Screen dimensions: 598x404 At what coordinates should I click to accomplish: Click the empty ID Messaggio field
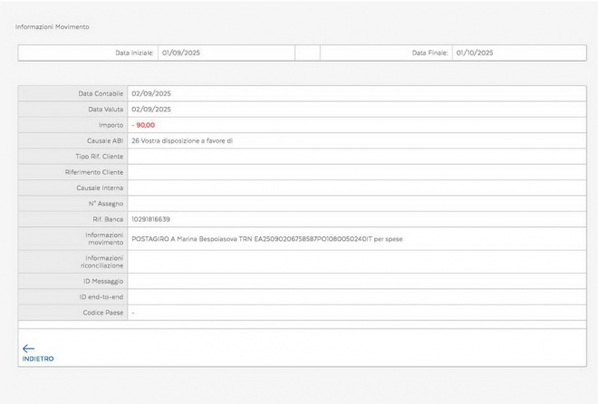(356, 282)
